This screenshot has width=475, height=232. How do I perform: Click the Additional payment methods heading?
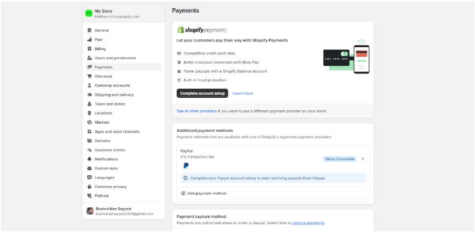[x=205, y=131]
